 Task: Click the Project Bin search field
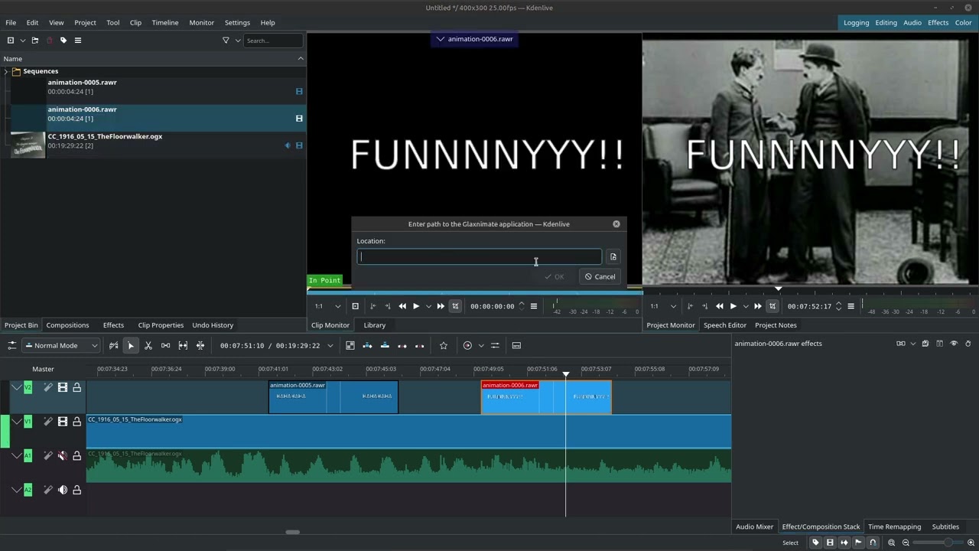click(274, 41)
